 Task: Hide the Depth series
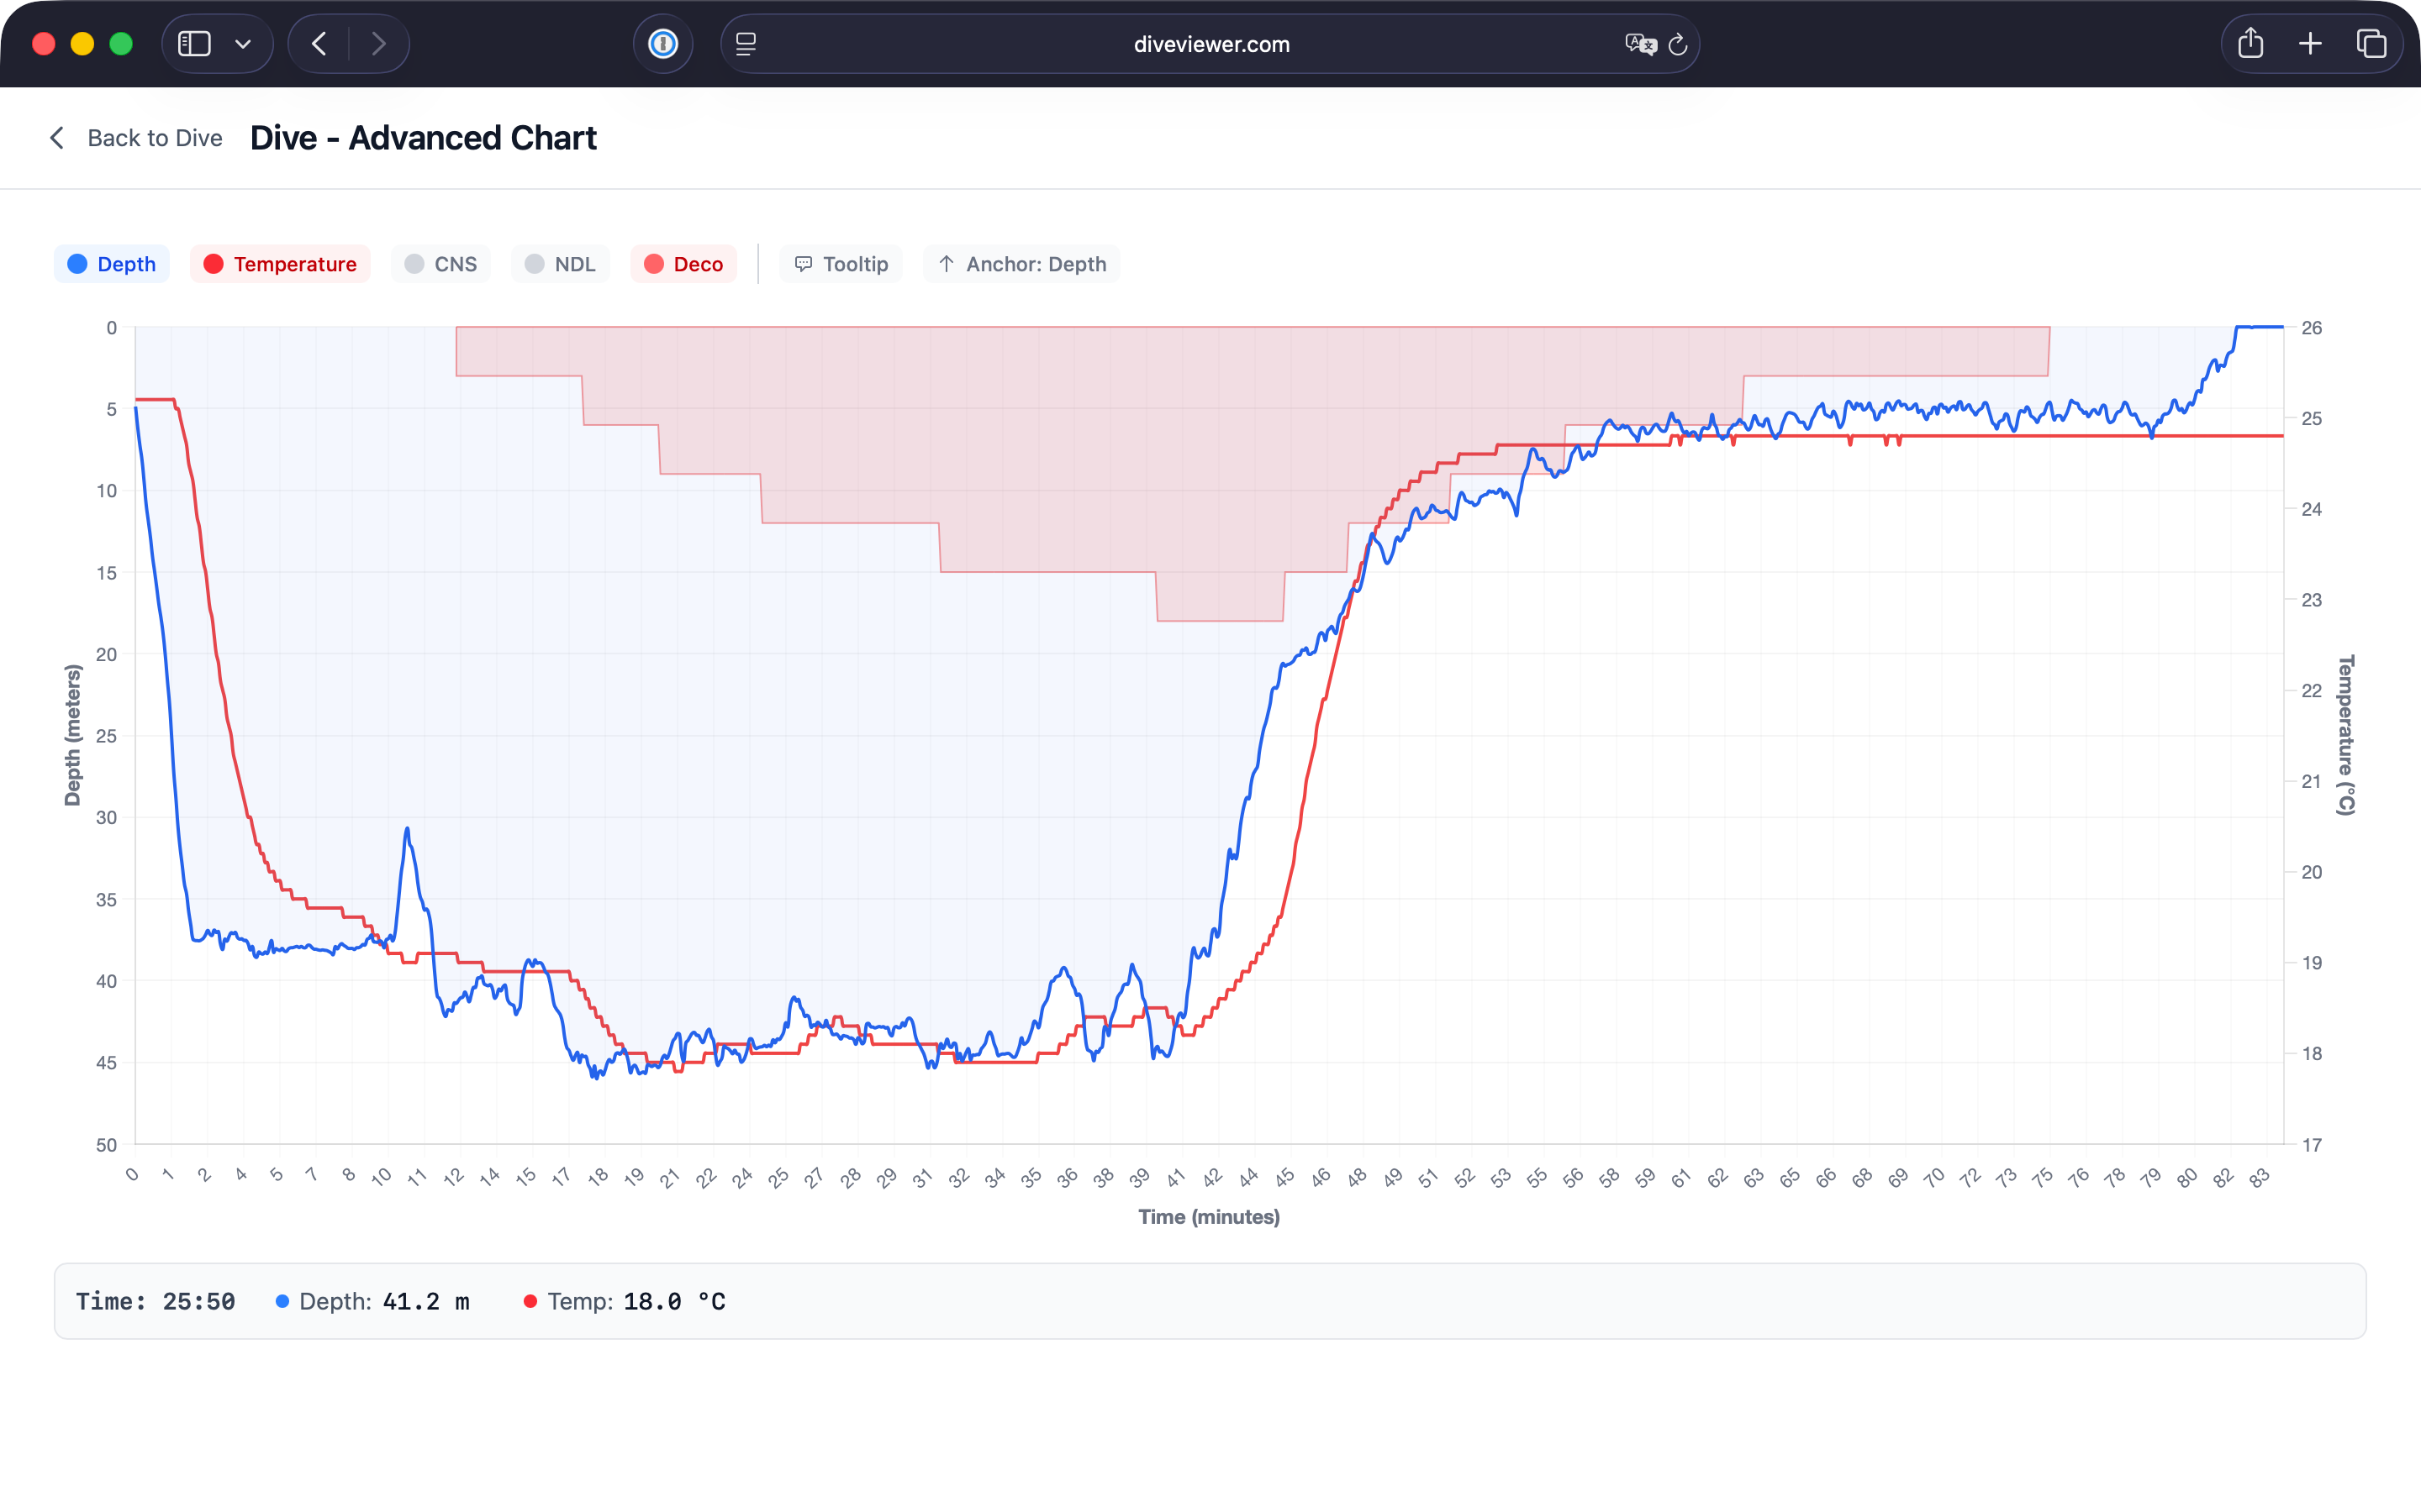tap(111, 264)
